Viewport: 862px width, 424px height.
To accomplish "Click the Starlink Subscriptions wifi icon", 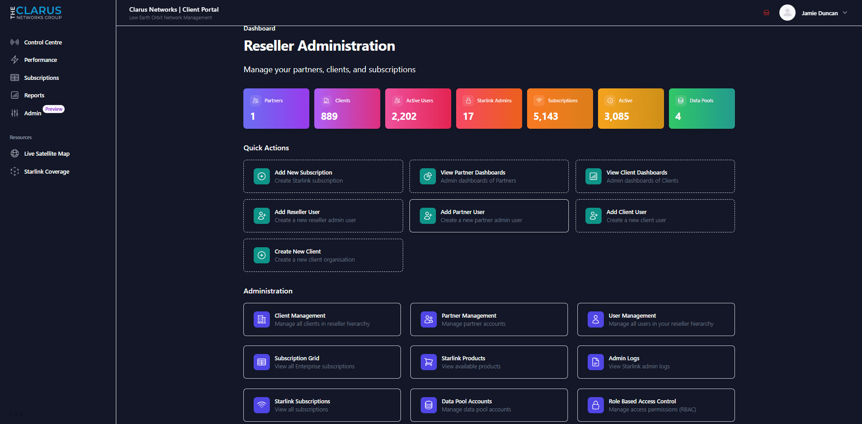I will click(262, 405).
